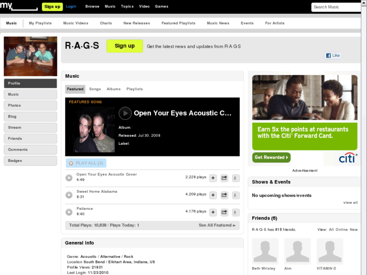
Task: Open Browse in top menu
Action: (x=92, y=7)
